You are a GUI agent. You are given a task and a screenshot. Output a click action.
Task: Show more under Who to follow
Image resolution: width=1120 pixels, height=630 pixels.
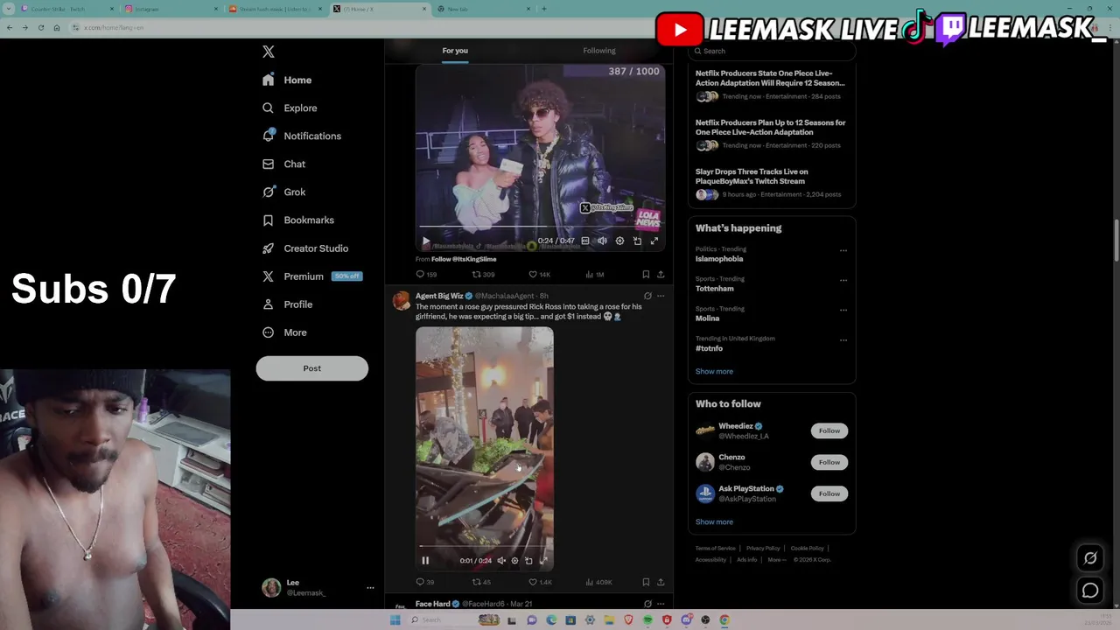[x=714, y=521]
